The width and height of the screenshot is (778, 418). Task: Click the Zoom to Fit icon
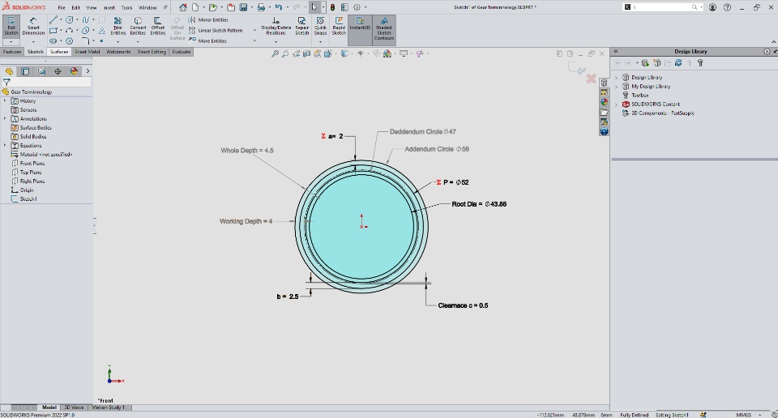(275, 53)
